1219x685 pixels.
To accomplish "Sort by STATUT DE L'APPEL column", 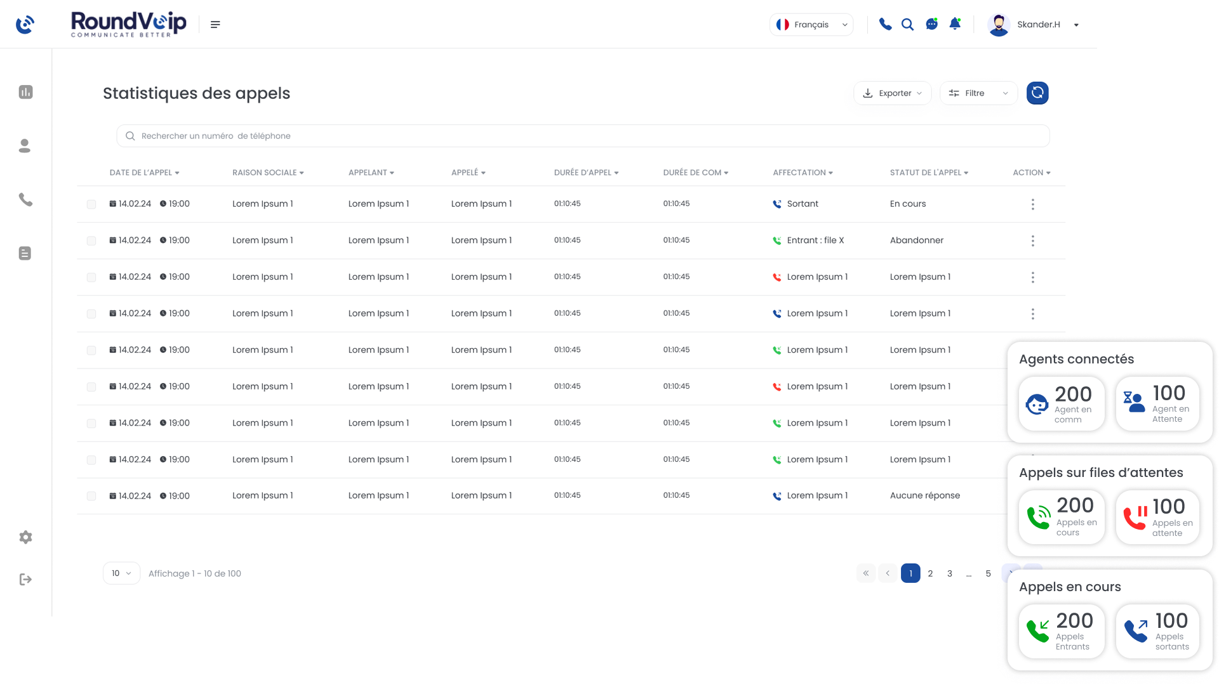I will 929,173.
